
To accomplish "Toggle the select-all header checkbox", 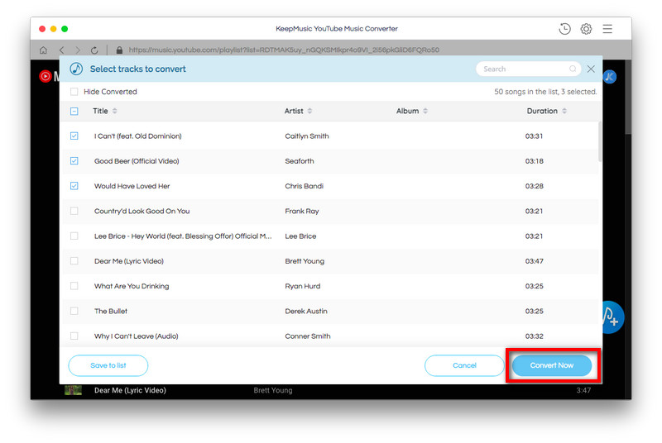I will tap(74, 112).
